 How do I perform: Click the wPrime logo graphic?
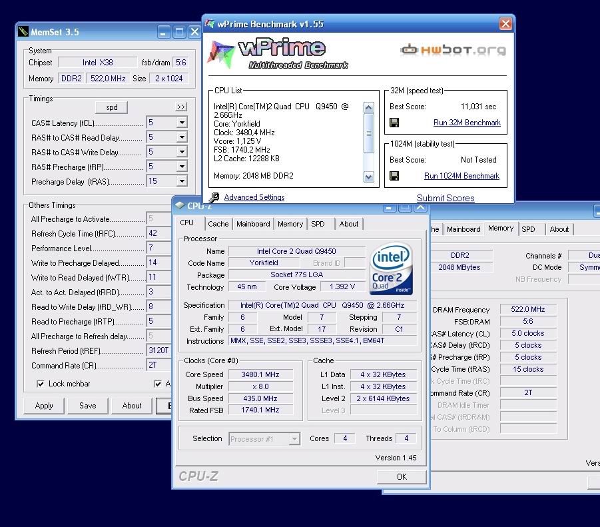click(278, 55)
